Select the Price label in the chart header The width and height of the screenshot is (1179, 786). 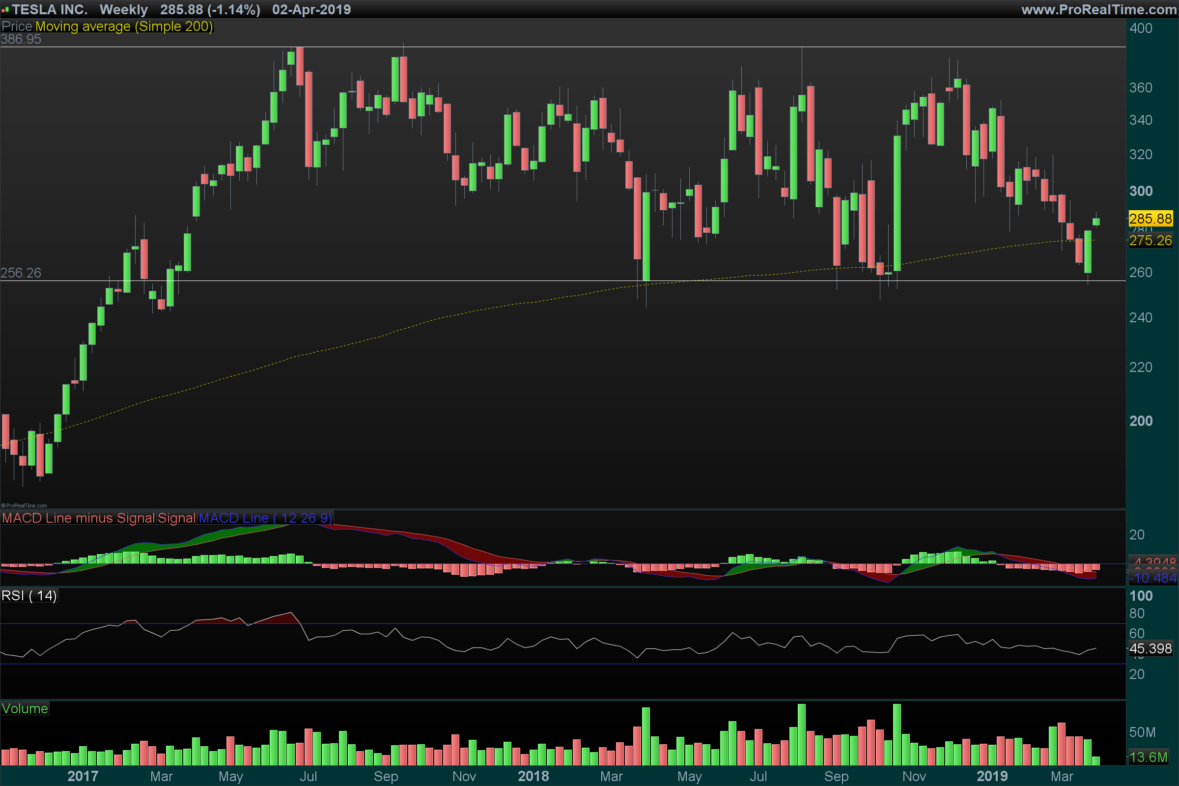[17, 26]
